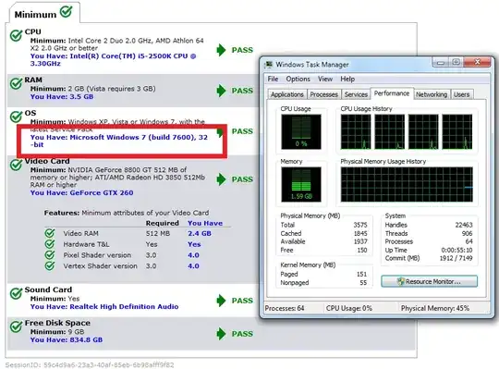Click the green arrow next to Sound Card PASS
499x369 pixels.
click(x=221, y=301)
